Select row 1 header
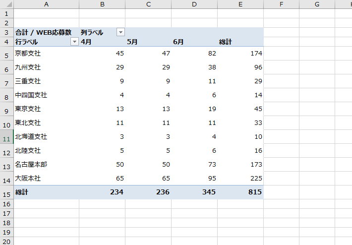The image size is (352, 245). coord(6,14)
